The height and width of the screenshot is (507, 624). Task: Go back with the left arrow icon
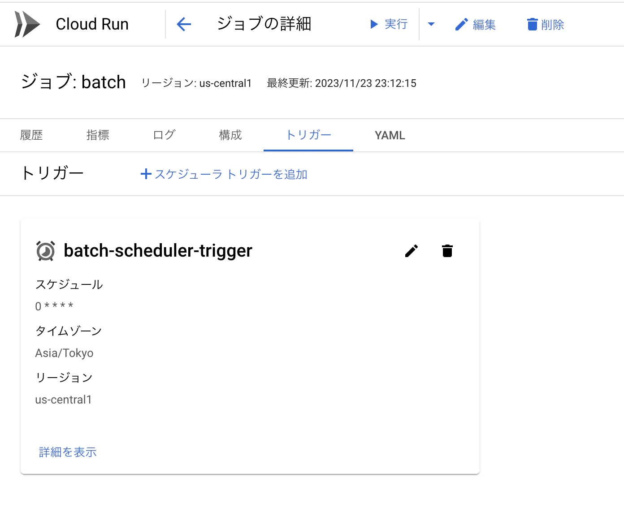point(184,24)
